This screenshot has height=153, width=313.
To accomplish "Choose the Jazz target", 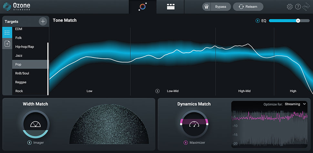I will 30,56.
